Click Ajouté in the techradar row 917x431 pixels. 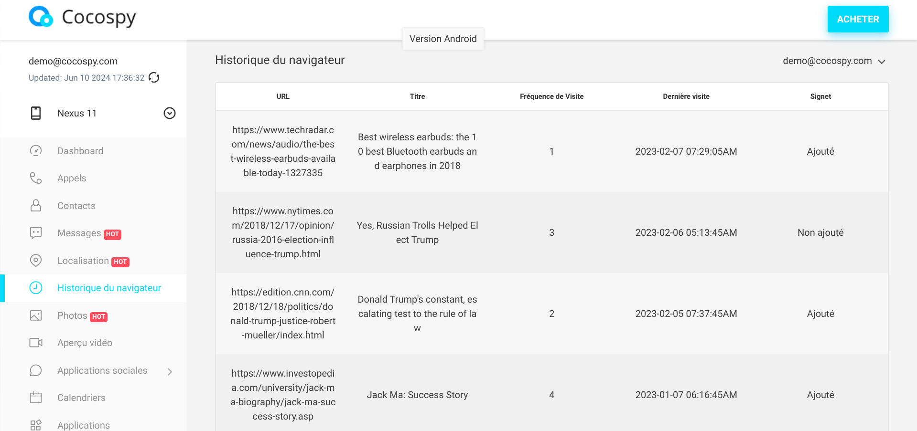coord(820,151)
